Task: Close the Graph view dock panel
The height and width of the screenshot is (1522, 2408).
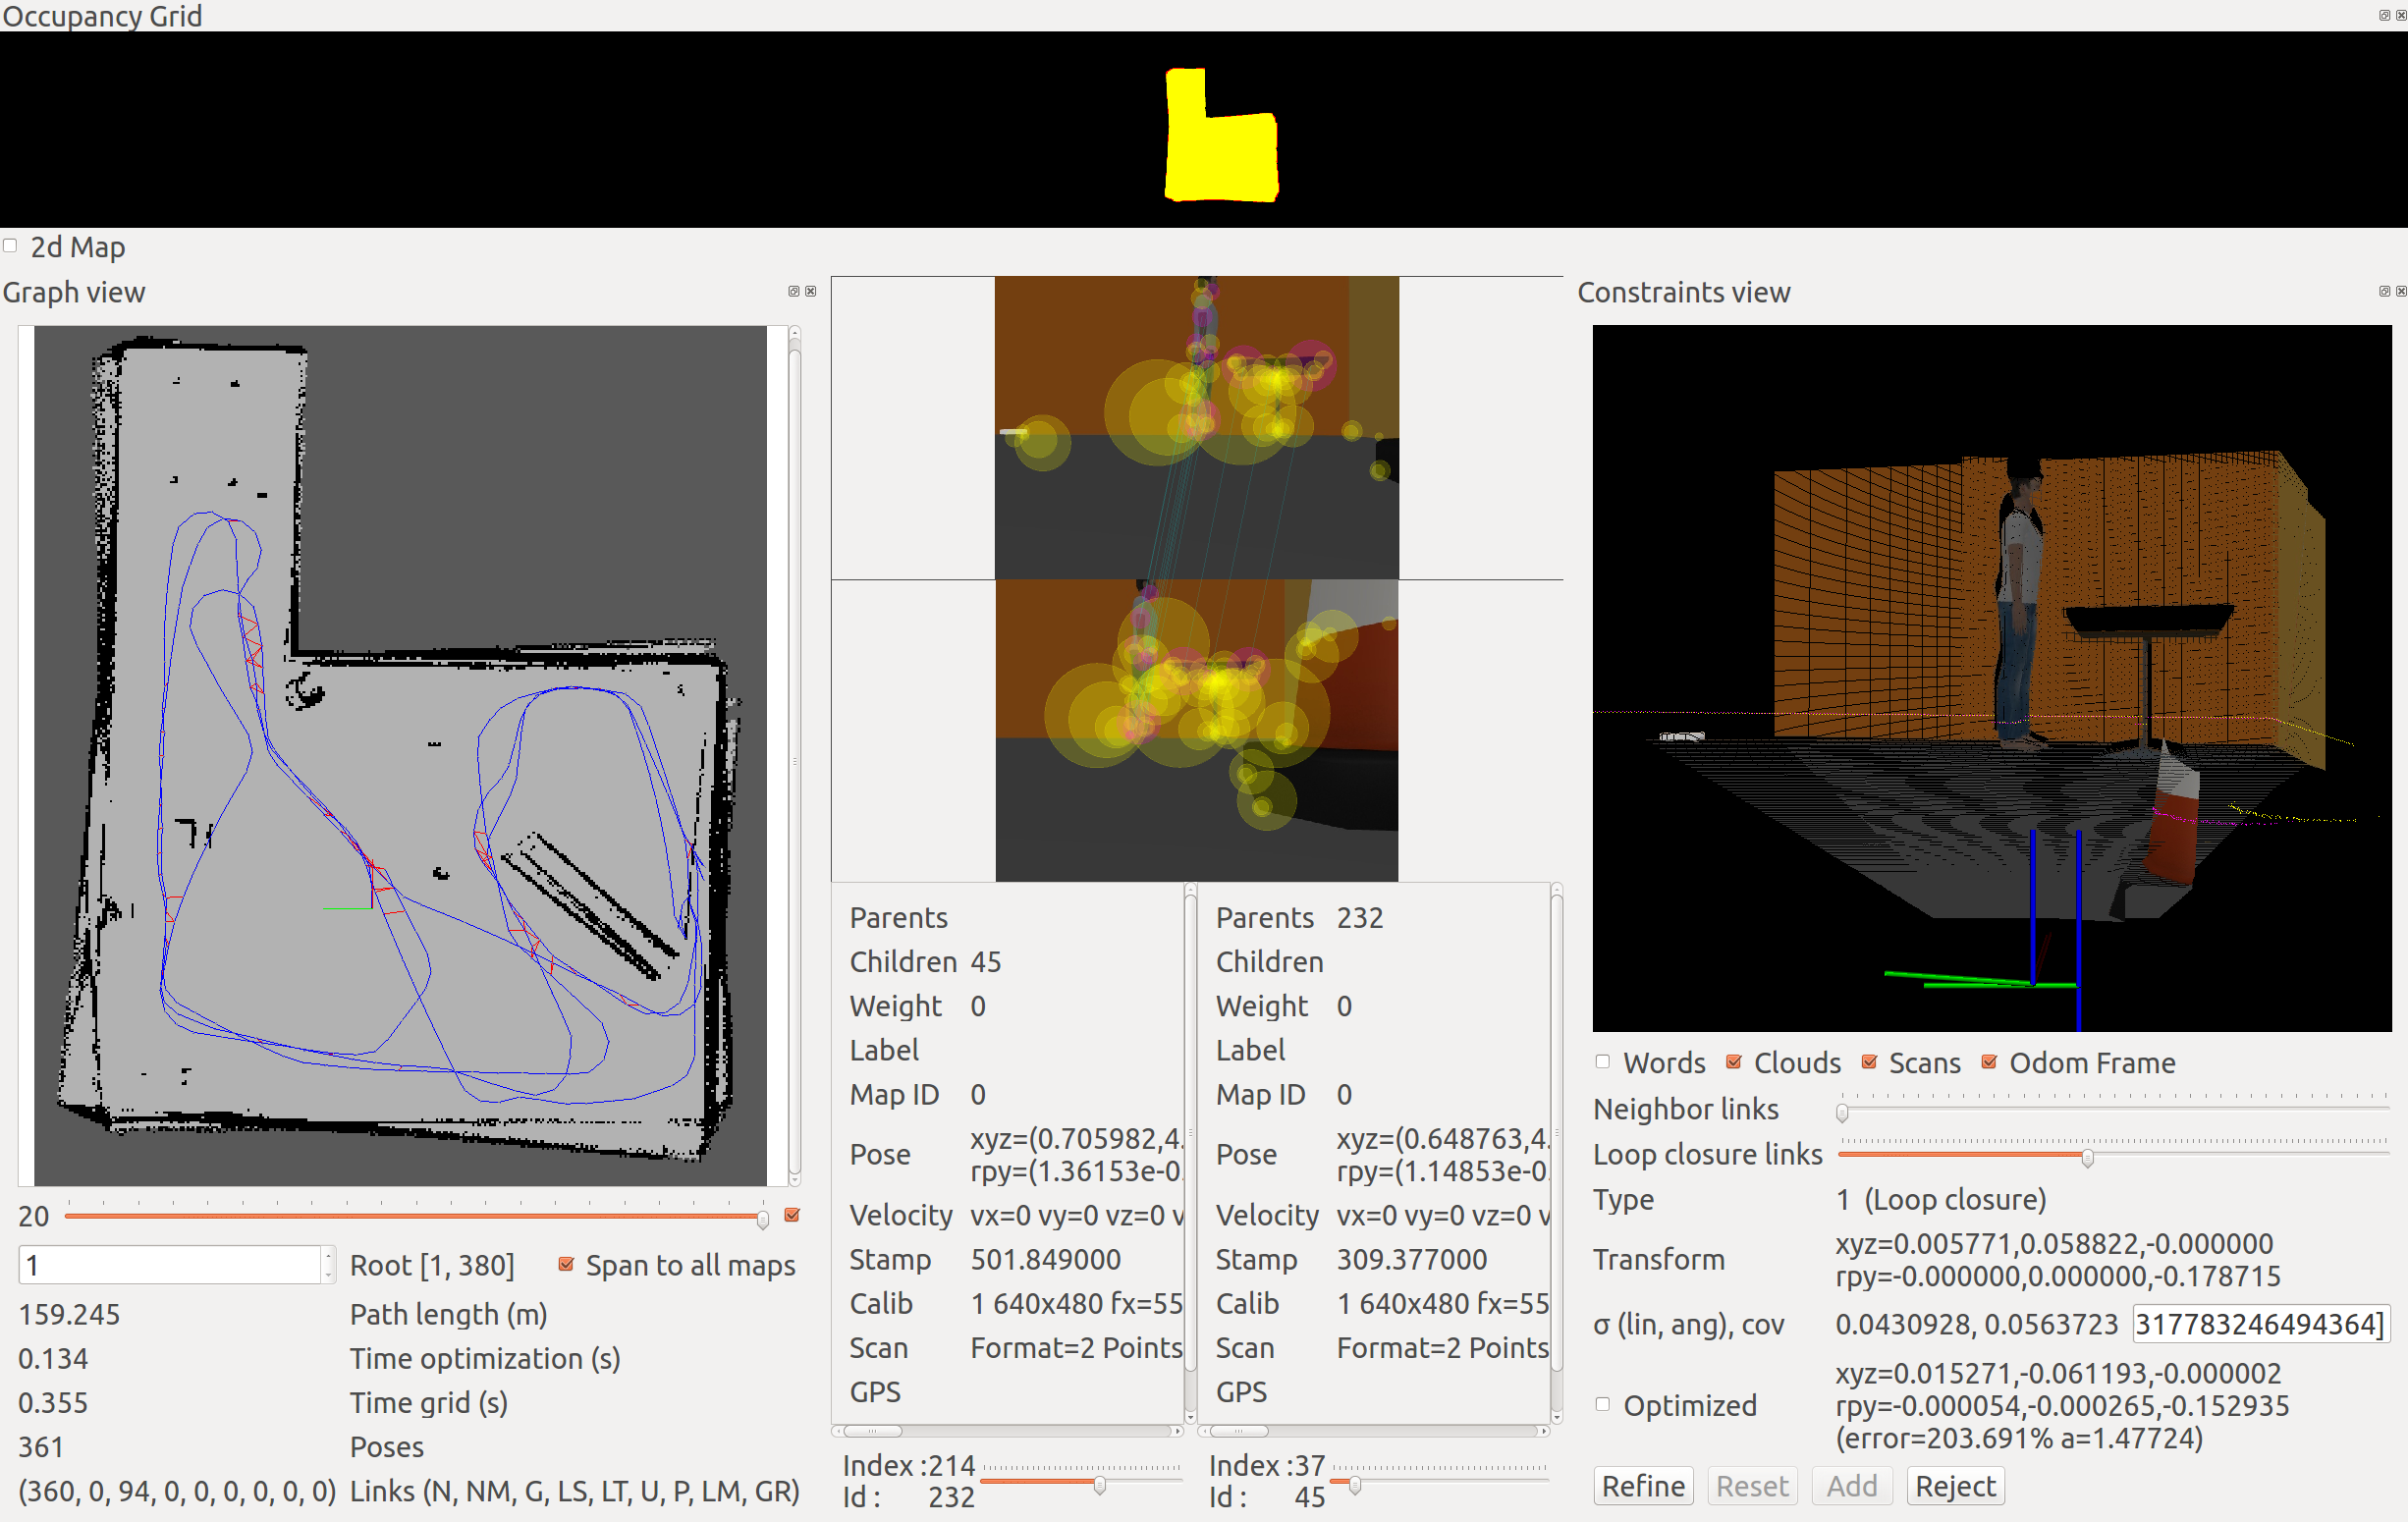Action: click(x=810, y=291)
